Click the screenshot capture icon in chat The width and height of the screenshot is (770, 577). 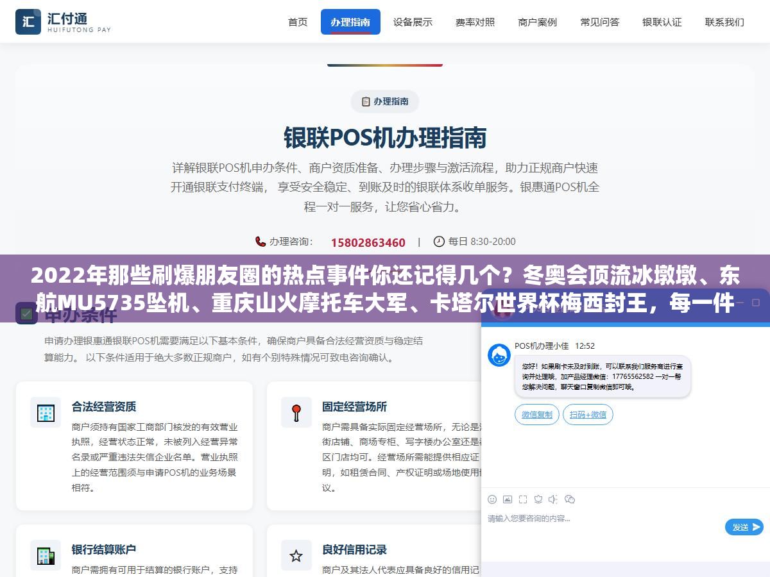pos(523,499)
